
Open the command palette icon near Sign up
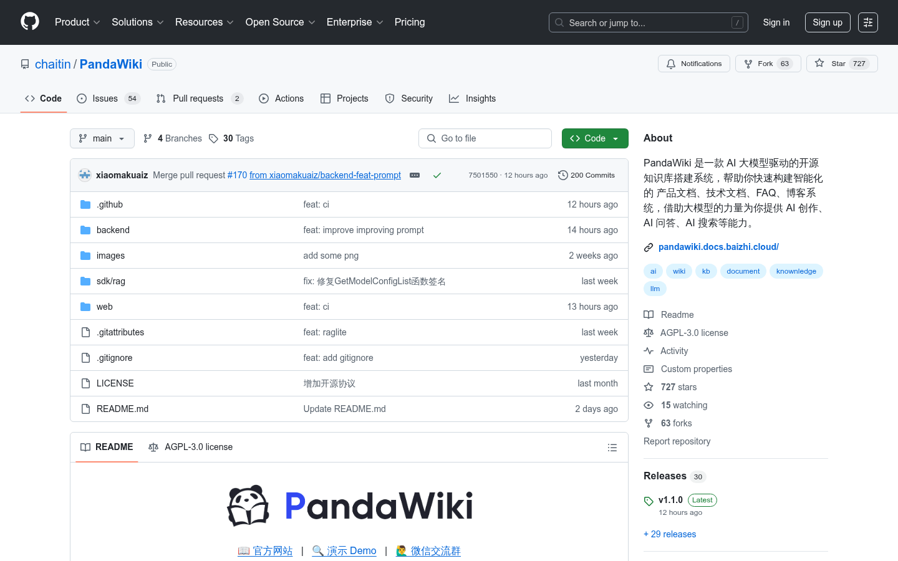point(867,22)
